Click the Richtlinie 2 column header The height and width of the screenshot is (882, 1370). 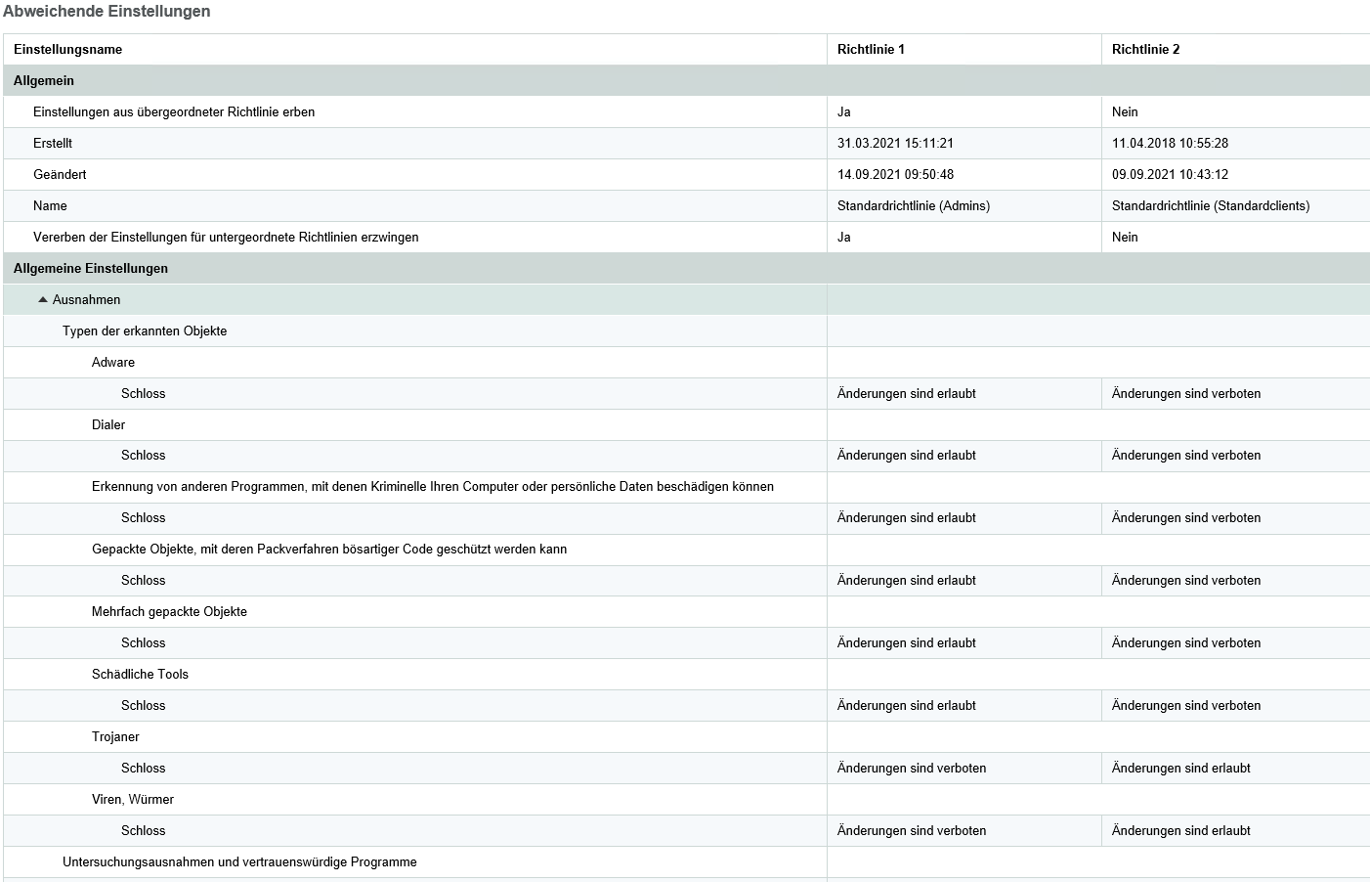click(1145, 50)
